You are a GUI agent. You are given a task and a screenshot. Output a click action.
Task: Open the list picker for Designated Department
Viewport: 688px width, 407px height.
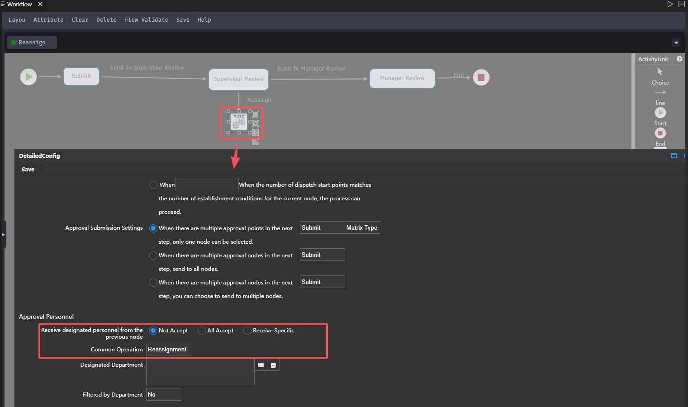261,365
